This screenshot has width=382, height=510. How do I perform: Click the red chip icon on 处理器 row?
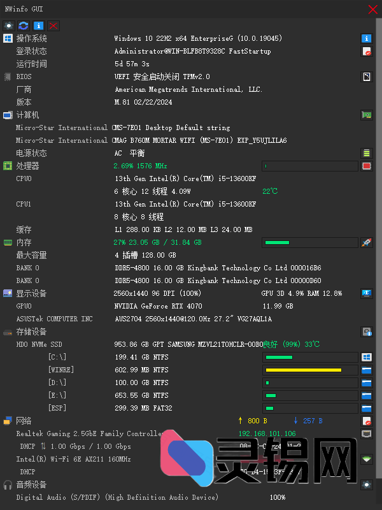(367, 166)
